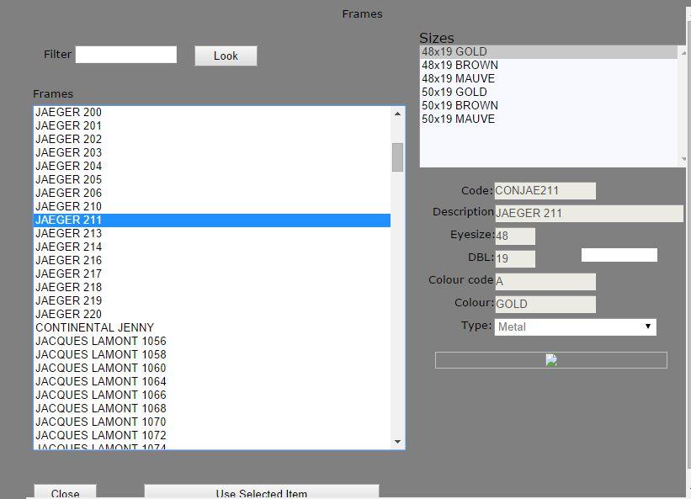Click the Look button
The image size is (691, 499).
pos(226,56)
